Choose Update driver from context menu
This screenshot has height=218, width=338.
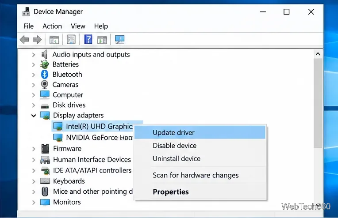click(x=200, y=132)
